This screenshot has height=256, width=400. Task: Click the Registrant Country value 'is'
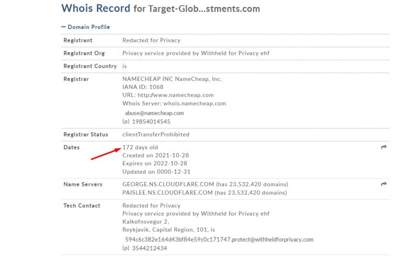click(x=124, y=66)
